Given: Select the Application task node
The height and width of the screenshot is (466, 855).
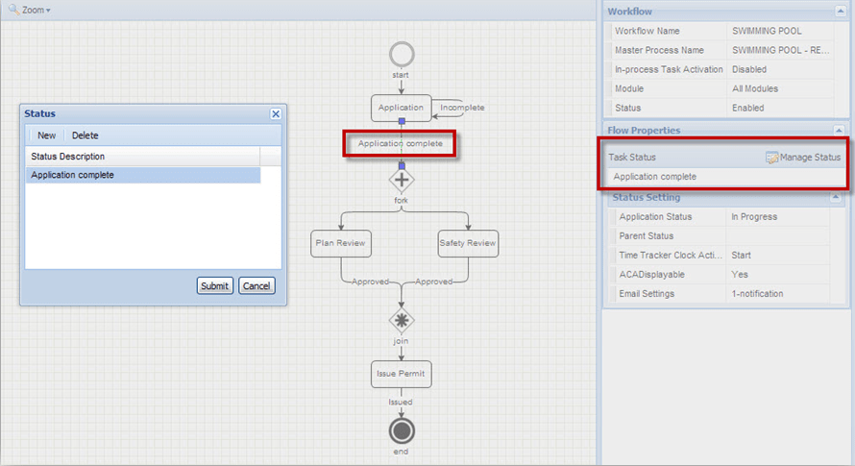Looking at the screenshot, I should 401,108.
